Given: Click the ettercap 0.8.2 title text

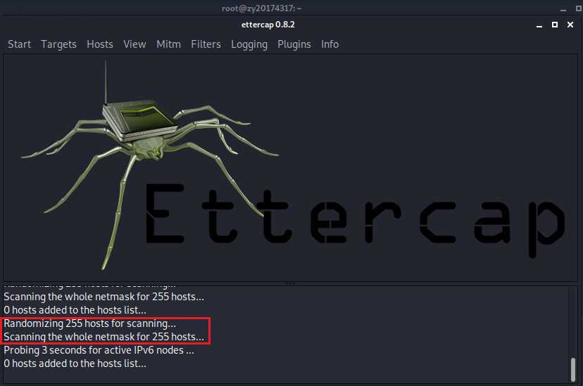Looking at the screenshot, I should [268, 25].
